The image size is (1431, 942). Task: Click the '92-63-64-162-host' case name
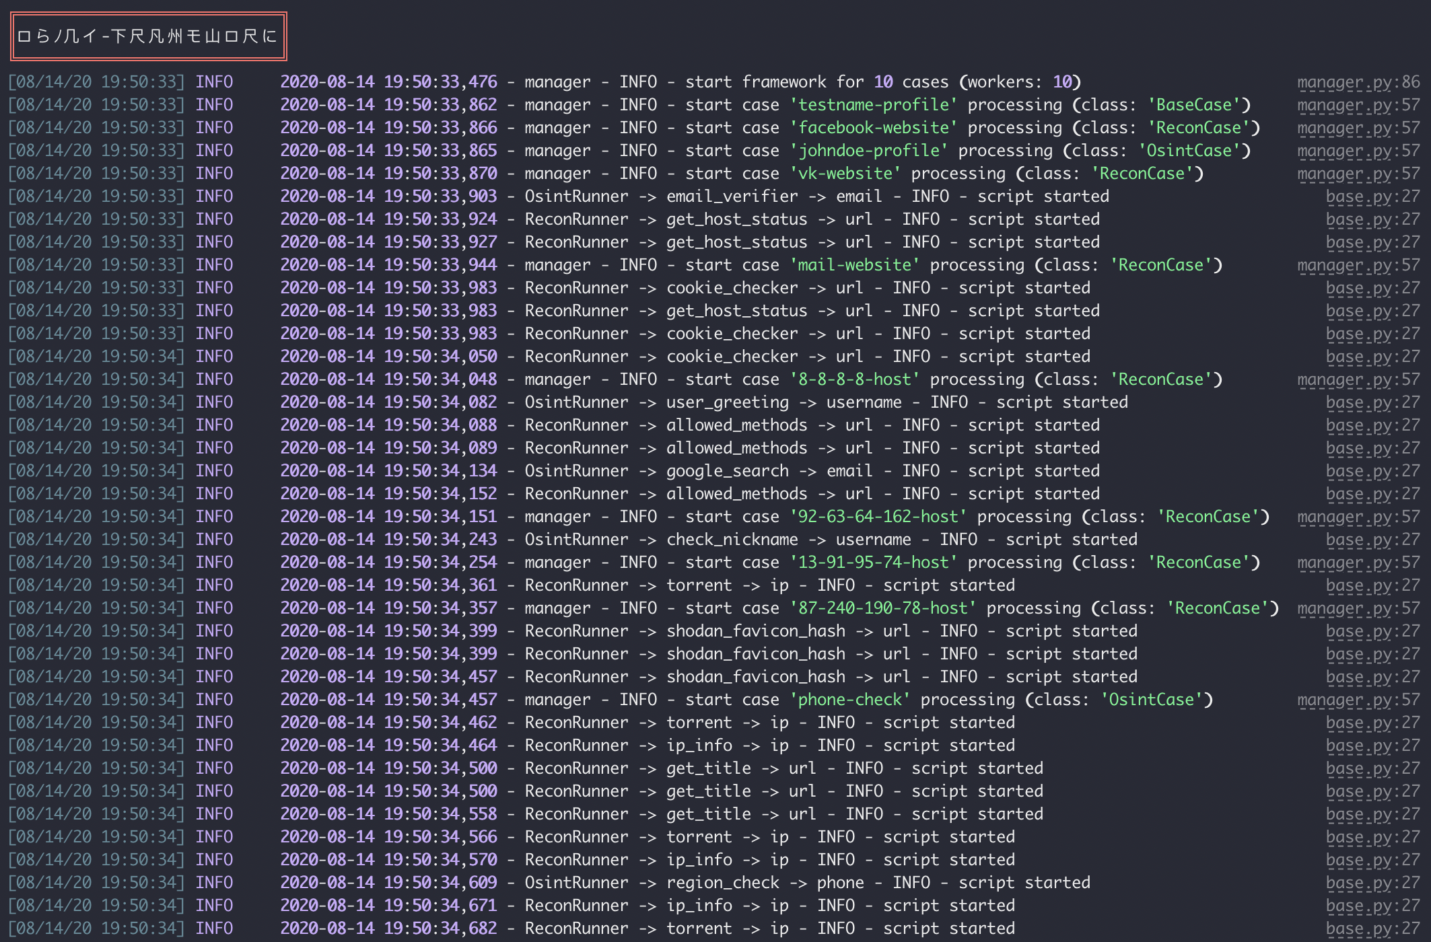coord(878,517)
